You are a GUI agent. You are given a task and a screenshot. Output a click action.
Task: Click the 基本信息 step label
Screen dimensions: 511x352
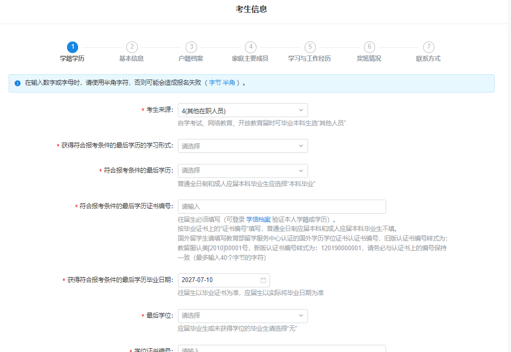click(131, 58)
